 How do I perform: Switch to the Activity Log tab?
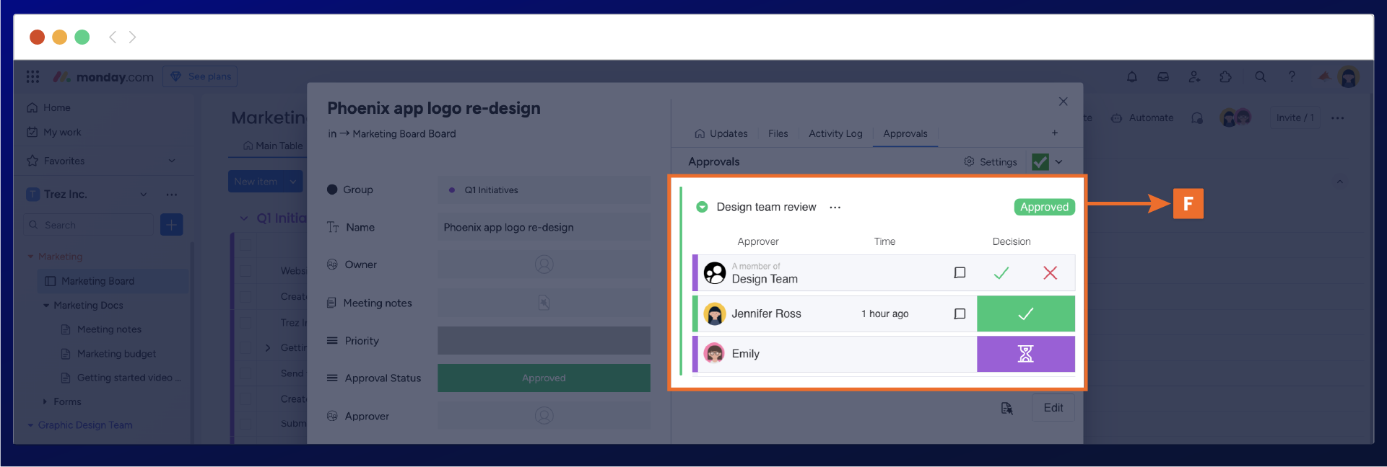pos(835,134)
